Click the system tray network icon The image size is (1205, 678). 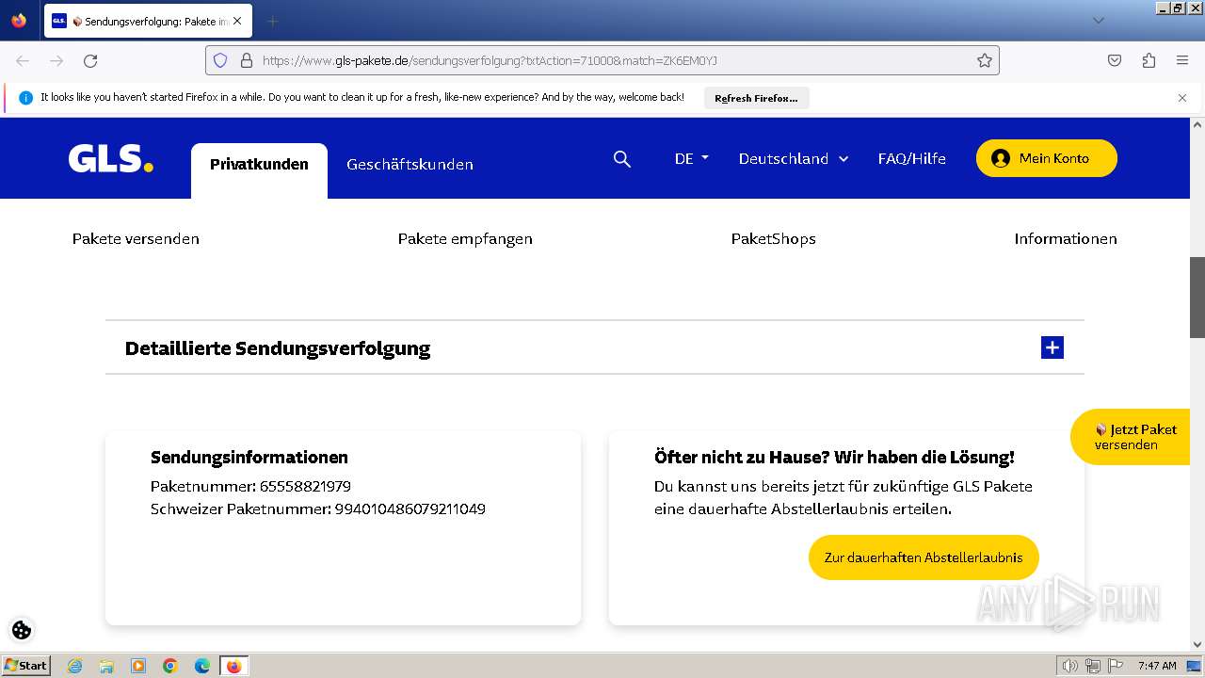click(1092, 666)
